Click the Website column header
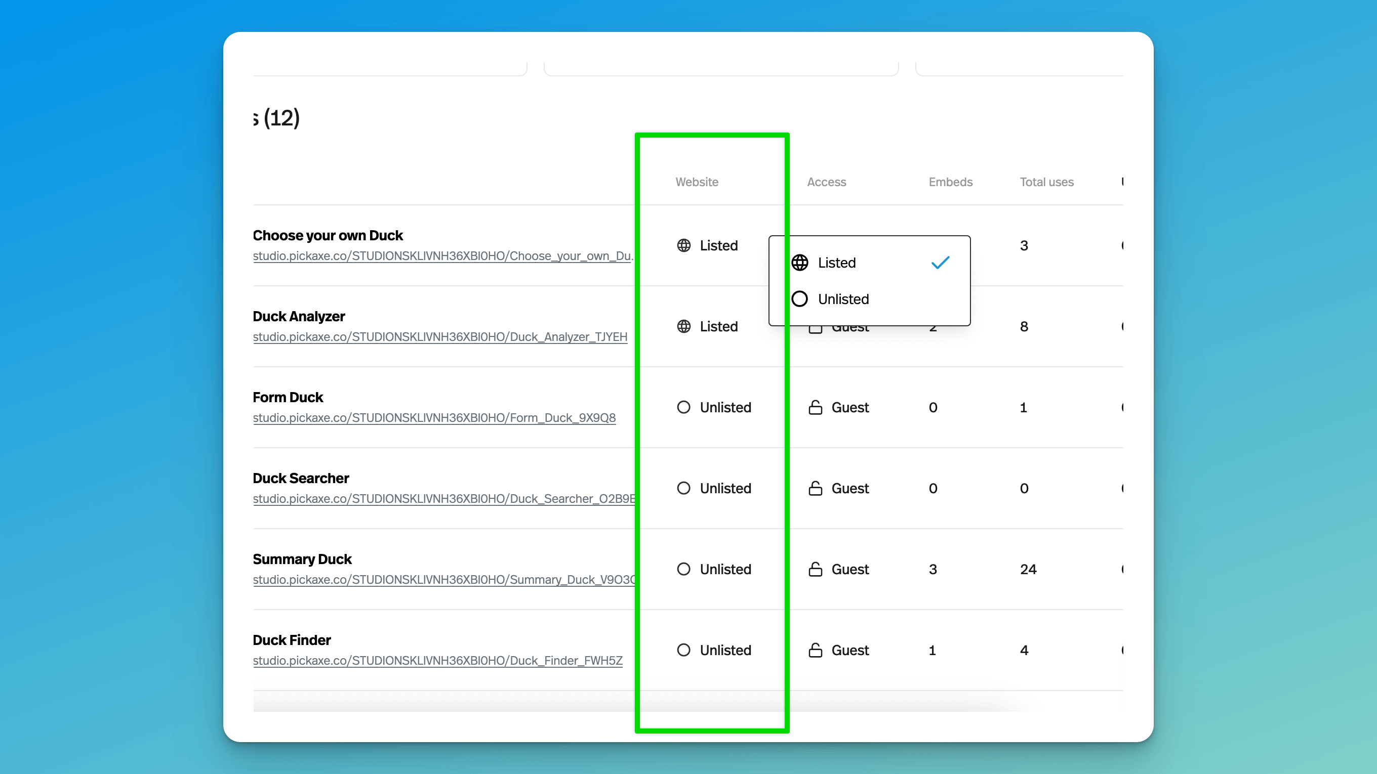The image size is (1377, 774). point(697,182)
